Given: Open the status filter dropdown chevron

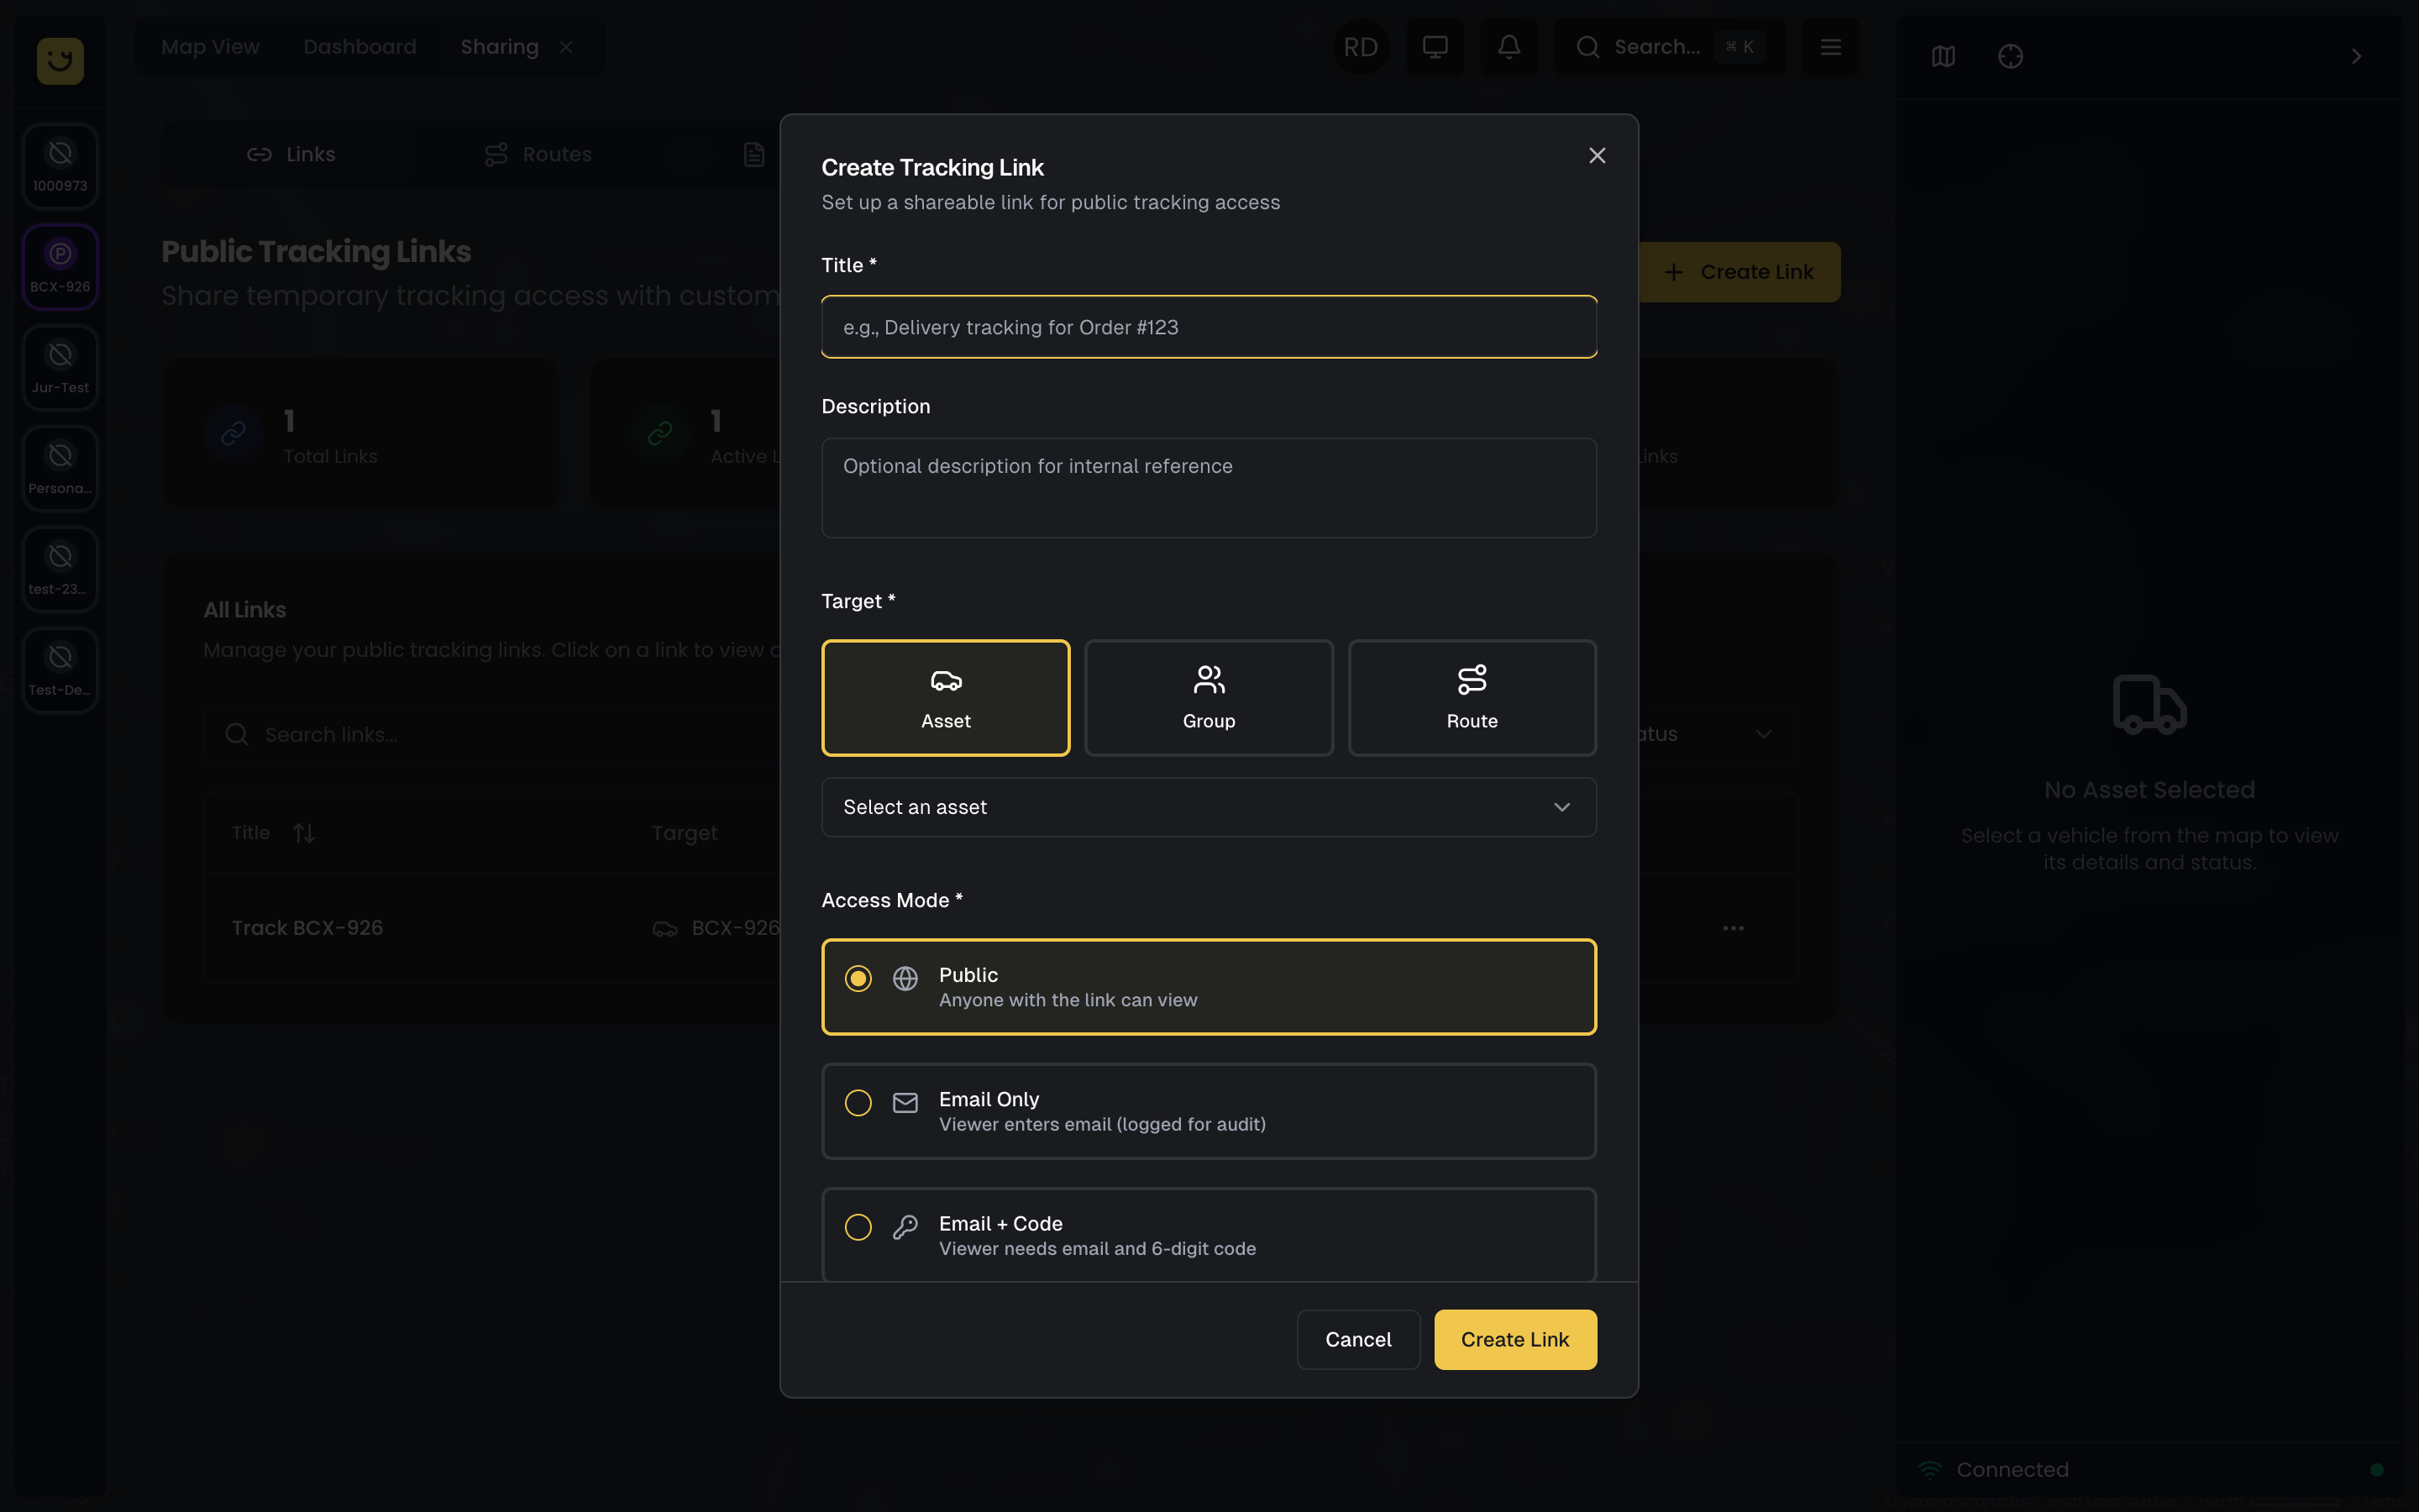Looking at the screenshot, I should pos(1762,735).
